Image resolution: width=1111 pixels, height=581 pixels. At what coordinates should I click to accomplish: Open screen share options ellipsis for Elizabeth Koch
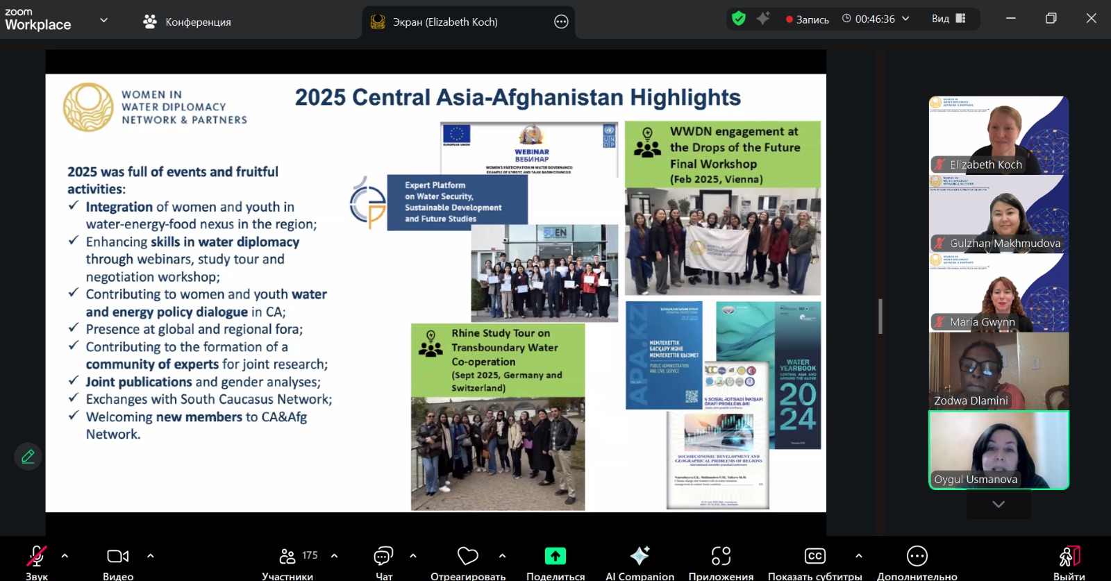(x=561, y=22)
